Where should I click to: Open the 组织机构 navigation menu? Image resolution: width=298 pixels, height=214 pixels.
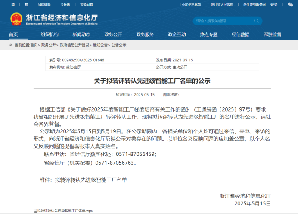click(50, 34)
